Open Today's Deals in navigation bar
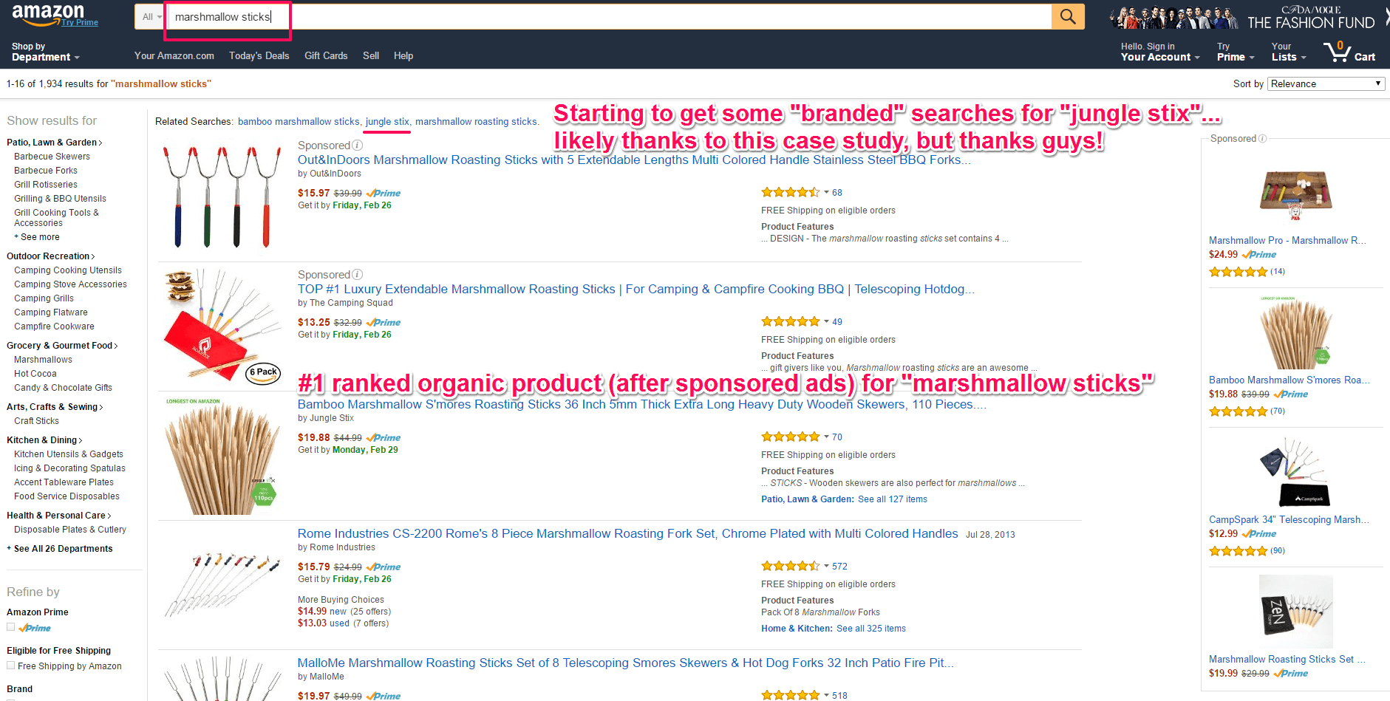 pyautogui.click(x=259, y=55)
